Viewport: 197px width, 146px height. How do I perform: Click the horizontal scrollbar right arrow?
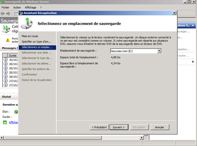coord(142,138)
